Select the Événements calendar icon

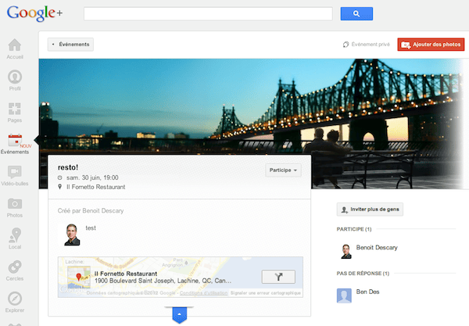click(15, 142)
